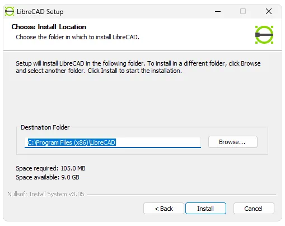Click the "Space required: 105.0 MB" text
Screen dimensions: 285x226
[x=50, y=168]
